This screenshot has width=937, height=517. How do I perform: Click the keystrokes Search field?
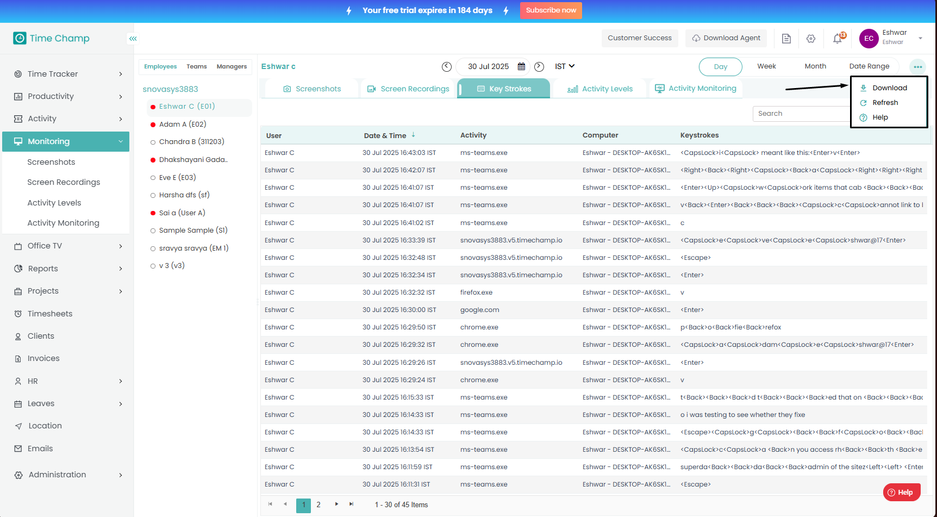800,114
